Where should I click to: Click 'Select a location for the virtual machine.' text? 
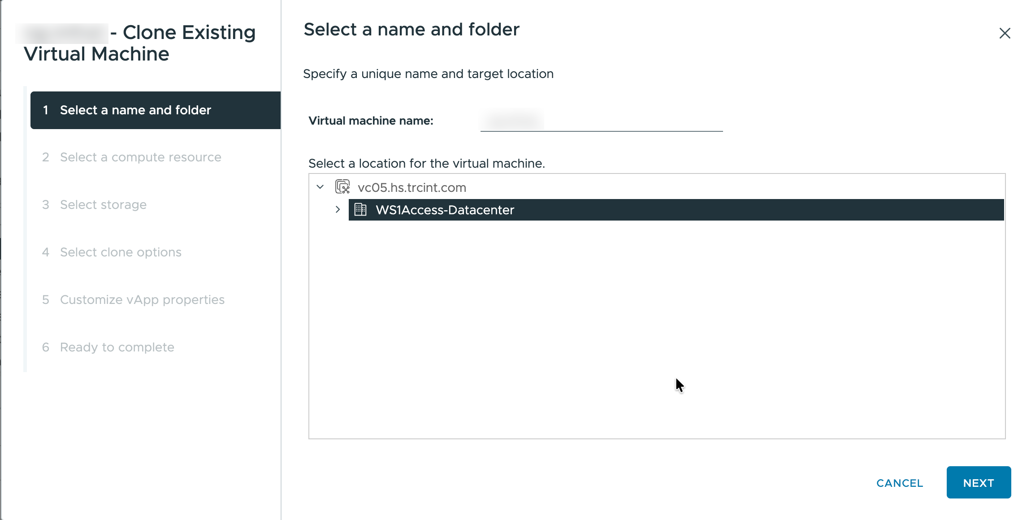coord(427,164)
